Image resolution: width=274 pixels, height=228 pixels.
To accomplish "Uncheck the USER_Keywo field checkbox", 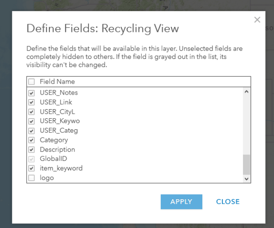I will 32,121.
